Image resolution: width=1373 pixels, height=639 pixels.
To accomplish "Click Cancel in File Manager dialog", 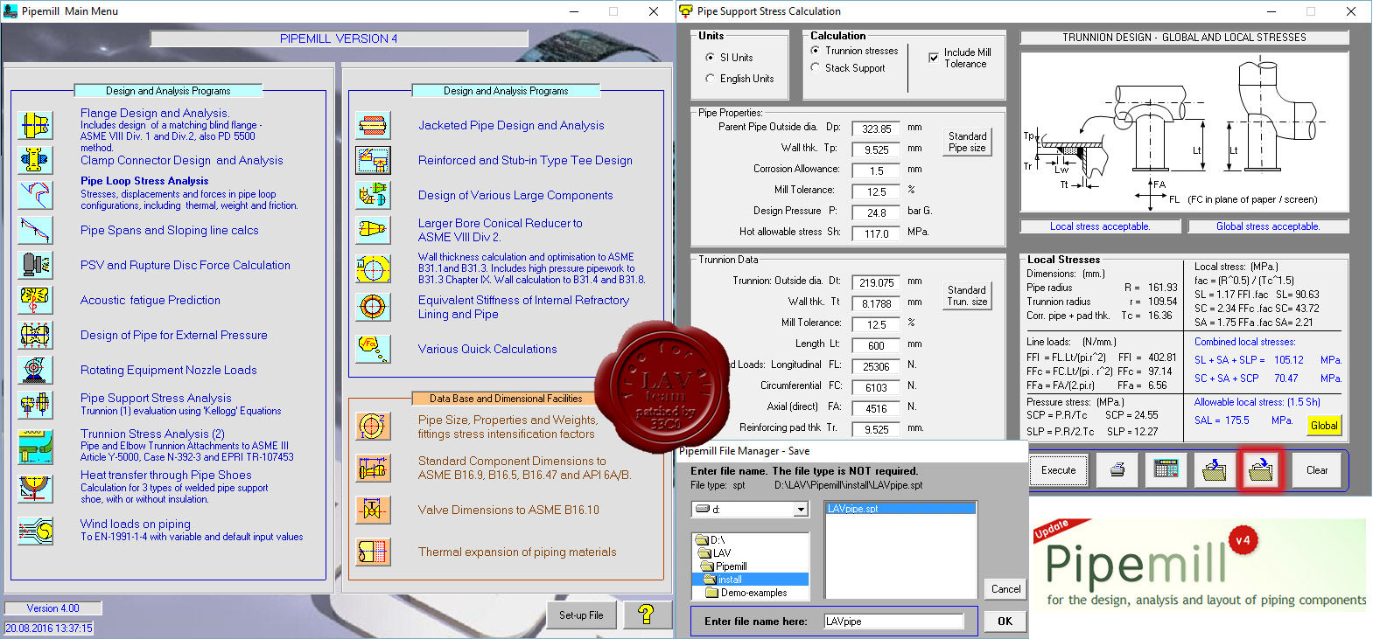I will tap(1005, 589).
